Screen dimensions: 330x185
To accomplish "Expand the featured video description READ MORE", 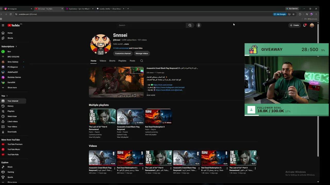I will click(151, 95).
